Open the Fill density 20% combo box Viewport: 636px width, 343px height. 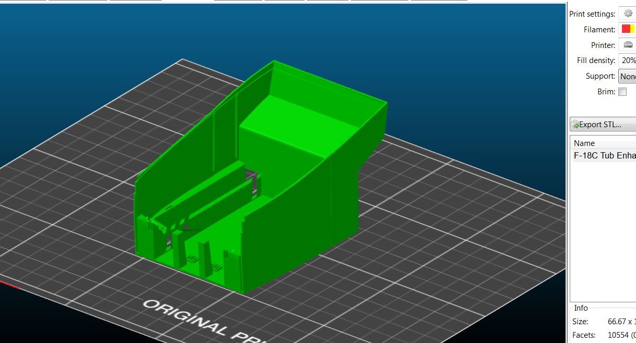point(627,60)
